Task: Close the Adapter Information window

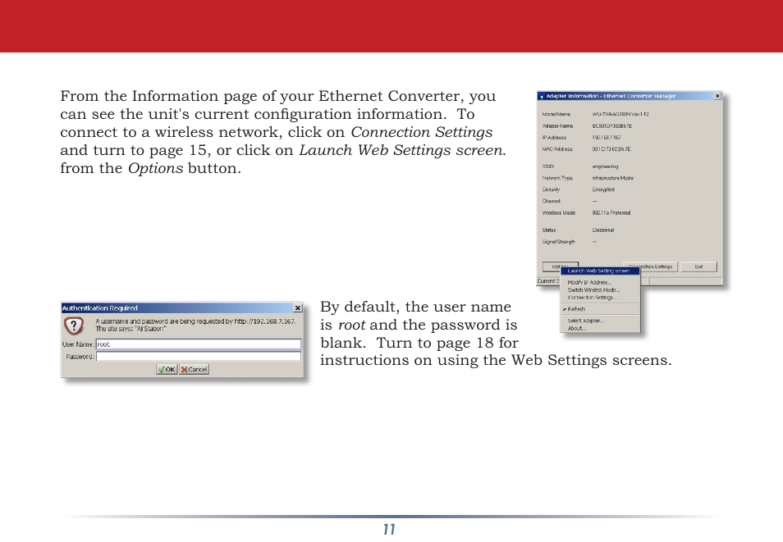Action: coord(717,96)
